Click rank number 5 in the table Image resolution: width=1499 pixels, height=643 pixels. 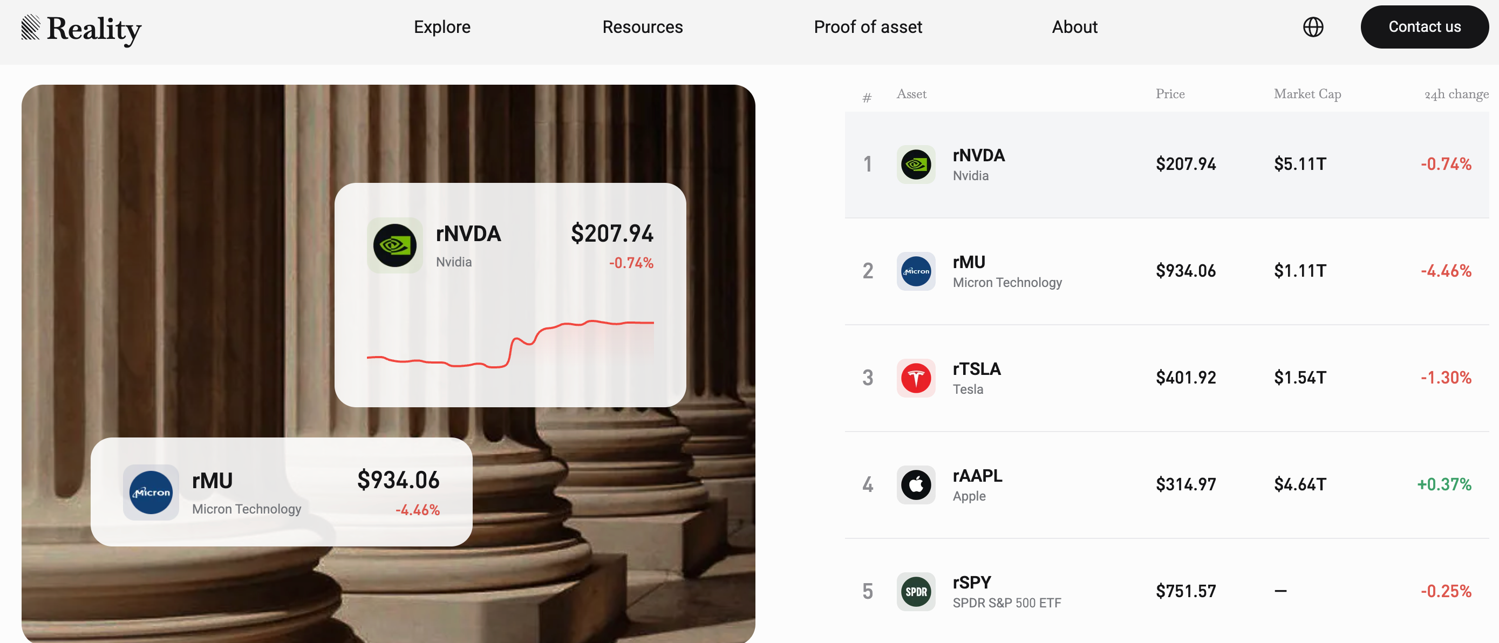pos(868,591)
